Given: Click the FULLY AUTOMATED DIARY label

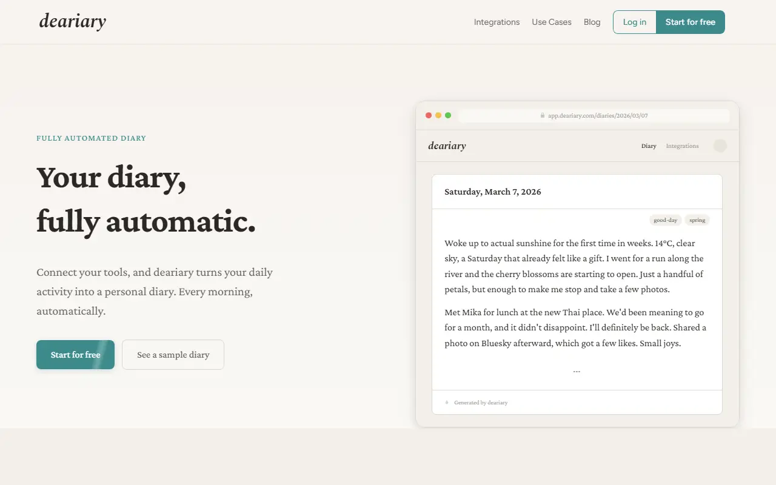Looking at the screenshot, I should pyautogui.click(x=91, y=138).
